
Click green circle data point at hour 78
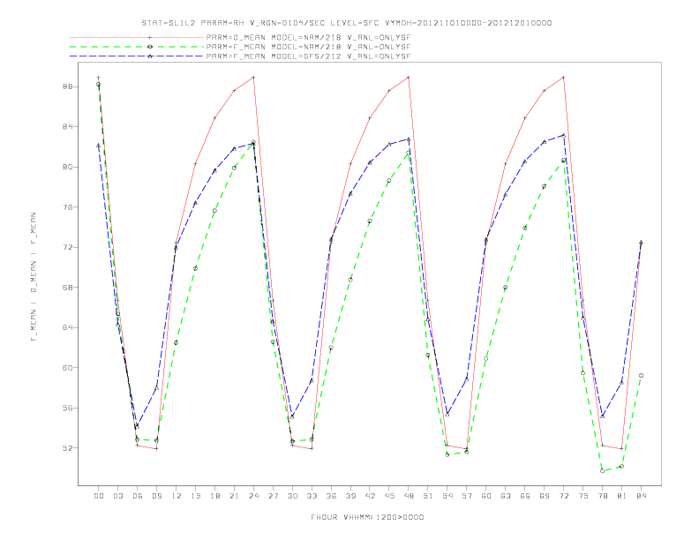tap(602, 471)
